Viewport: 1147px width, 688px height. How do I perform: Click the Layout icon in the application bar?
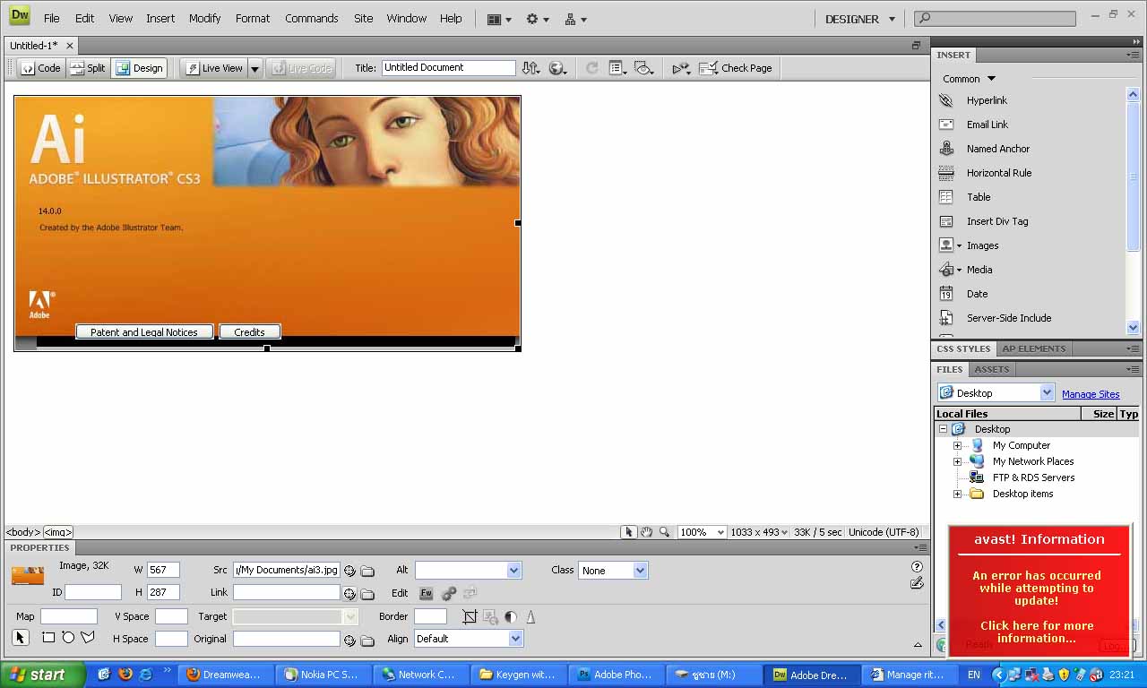(499, 19)
